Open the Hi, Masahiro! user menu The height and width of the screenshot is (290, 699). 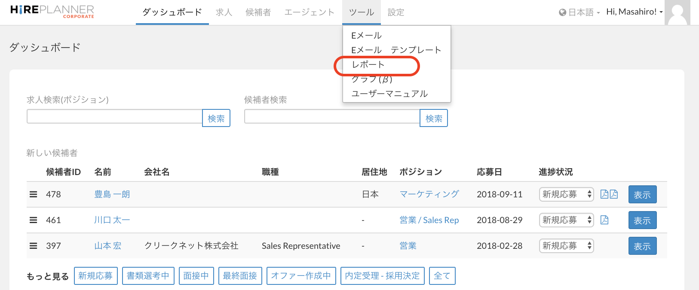tap(634, 12)
